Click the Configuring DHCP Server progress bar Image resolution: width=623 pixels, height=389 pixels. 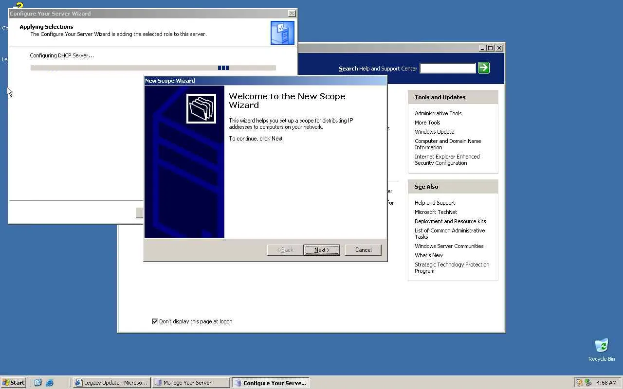point(153,68)
